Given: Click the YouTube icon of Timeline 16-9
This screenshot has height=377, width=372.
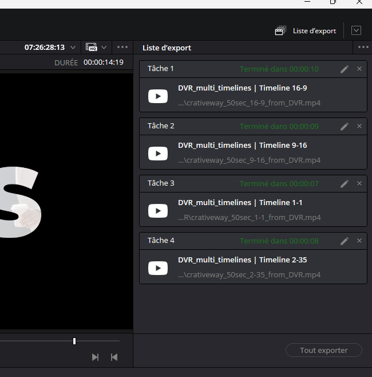Looking at the screenshot, I should 158,96.
